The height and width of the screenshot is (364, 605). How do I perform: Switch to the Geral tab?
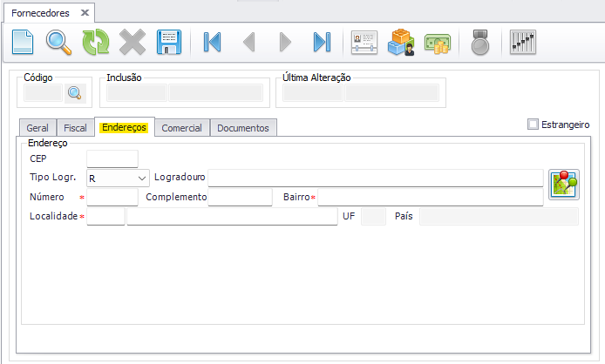coord(37,128)
